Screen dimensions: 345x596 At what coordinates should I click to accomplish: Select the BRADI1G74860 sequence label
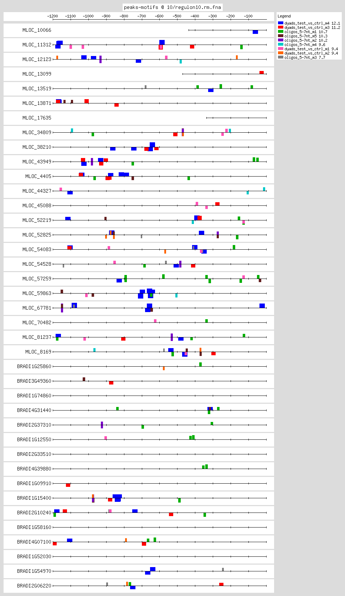(x=34, y=396)
